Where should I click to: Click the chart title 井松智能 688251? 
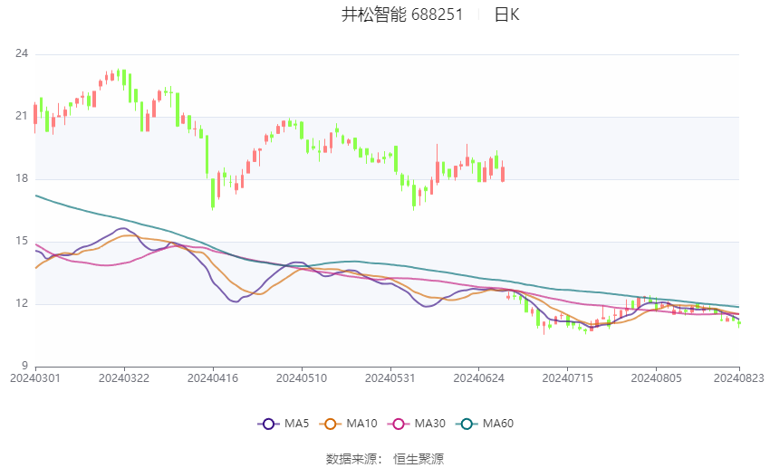coord(402,14)
